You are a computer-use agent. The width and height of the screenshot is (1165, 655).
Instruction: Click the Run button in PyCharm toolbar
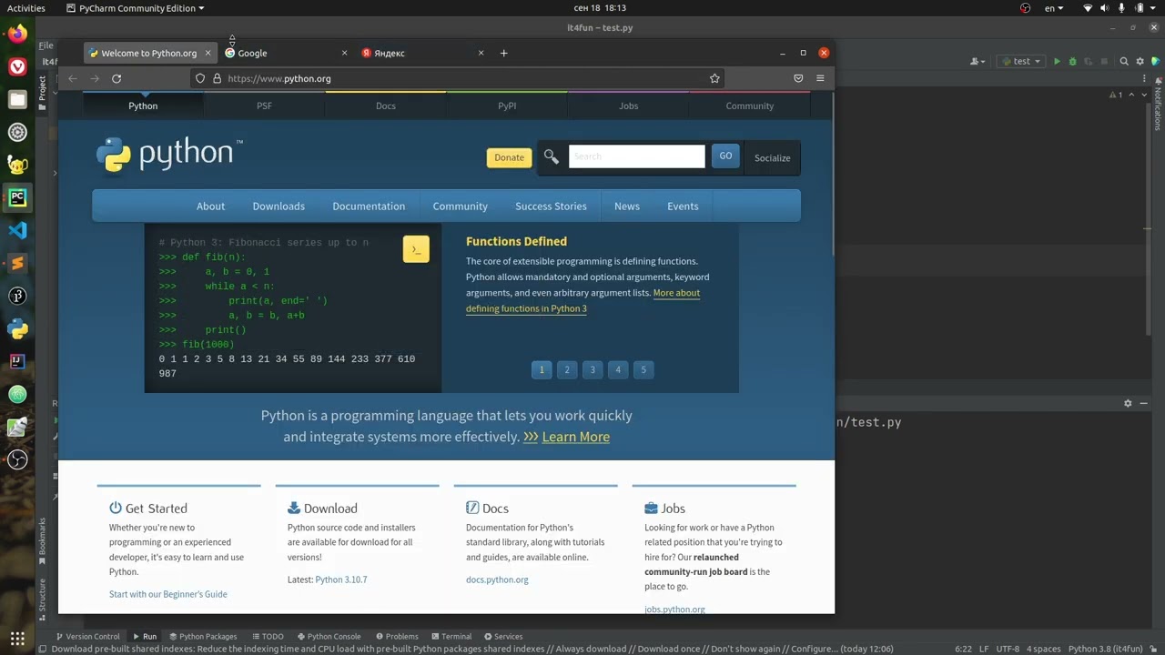(1057, 61)
